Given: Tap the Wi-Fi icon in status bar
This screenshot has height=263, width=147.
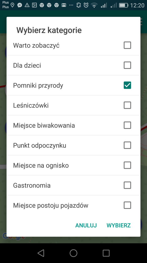Looking at the screenshot, I should tap(94, 5).
